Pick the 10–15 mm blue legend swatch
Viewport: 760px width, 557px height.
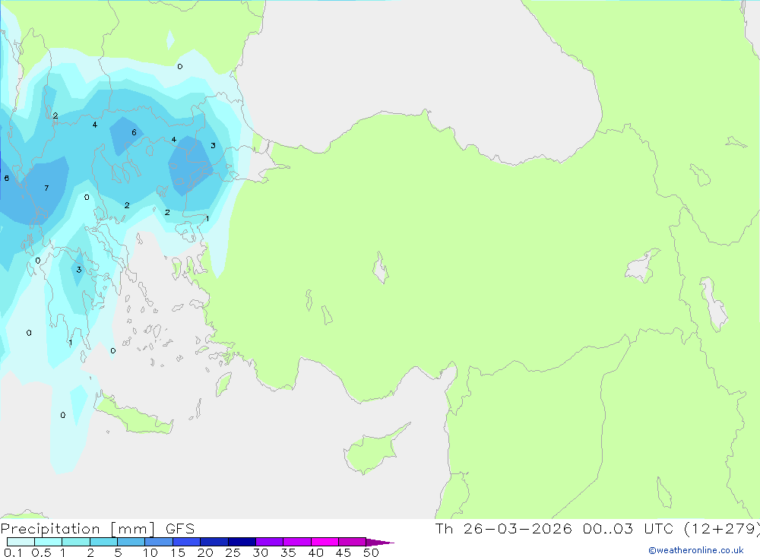click(x=159, y=542)
